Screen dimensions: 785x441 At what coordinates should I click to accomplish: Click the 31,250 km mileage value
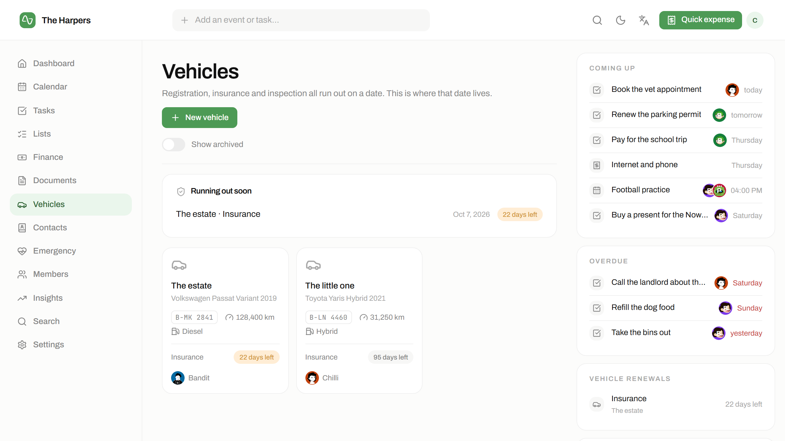click(387, 317)
